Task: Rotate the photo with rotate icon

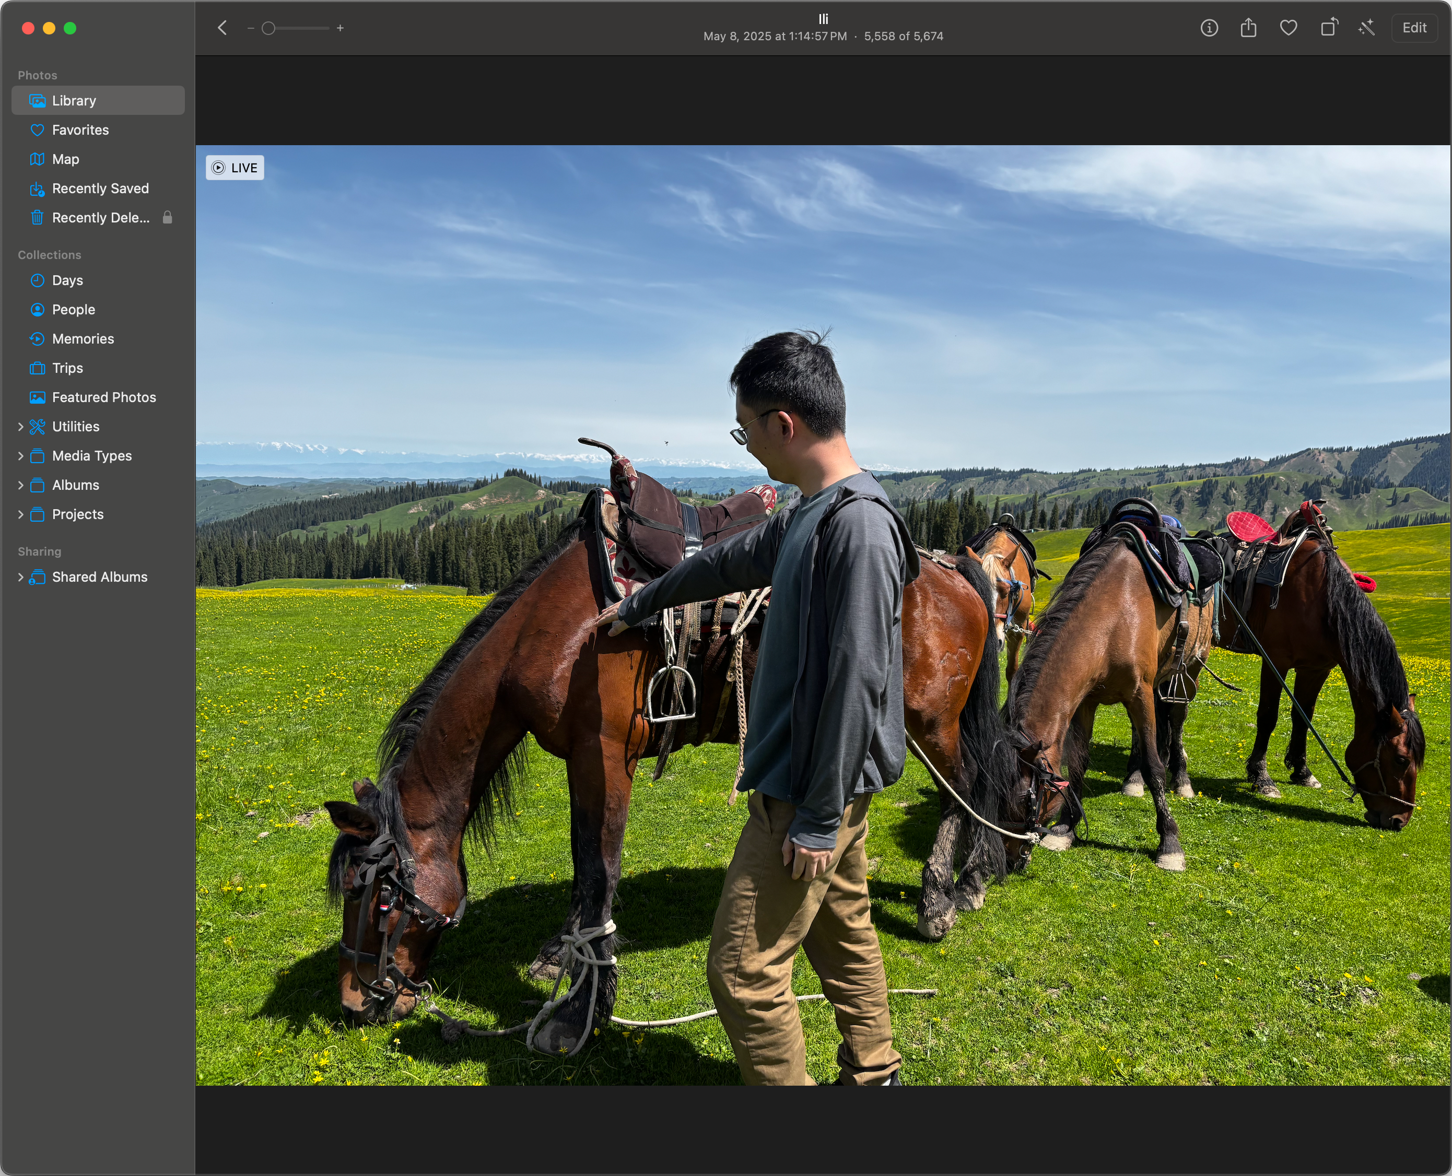Action: tap(1329, 27)
